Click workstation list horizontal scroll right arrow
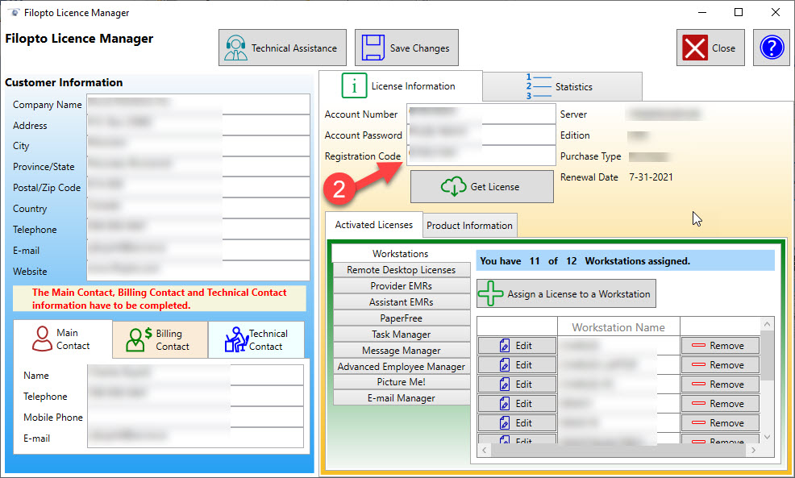The image size is (795, 478). click(753, 450)
